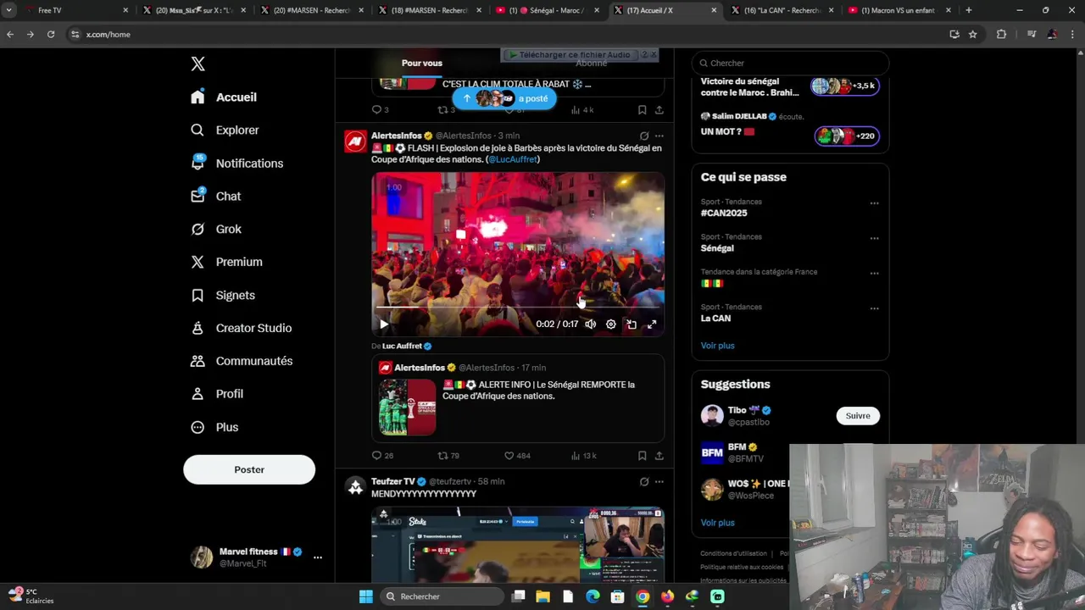The image size is (1085, 610).
Task: Open options for La CAN trend
Action: 874,308
